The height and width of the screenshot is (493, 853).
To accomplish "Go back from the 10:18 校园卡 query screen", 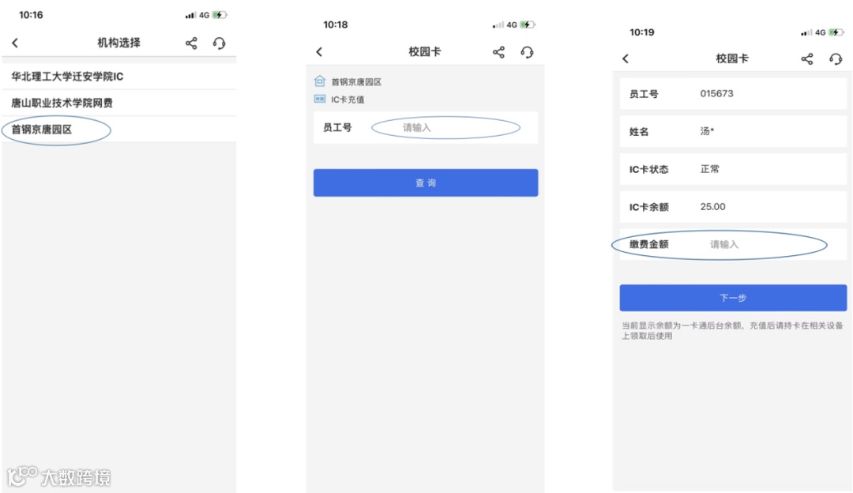I will pyautogui.click(x=319, y=51).
